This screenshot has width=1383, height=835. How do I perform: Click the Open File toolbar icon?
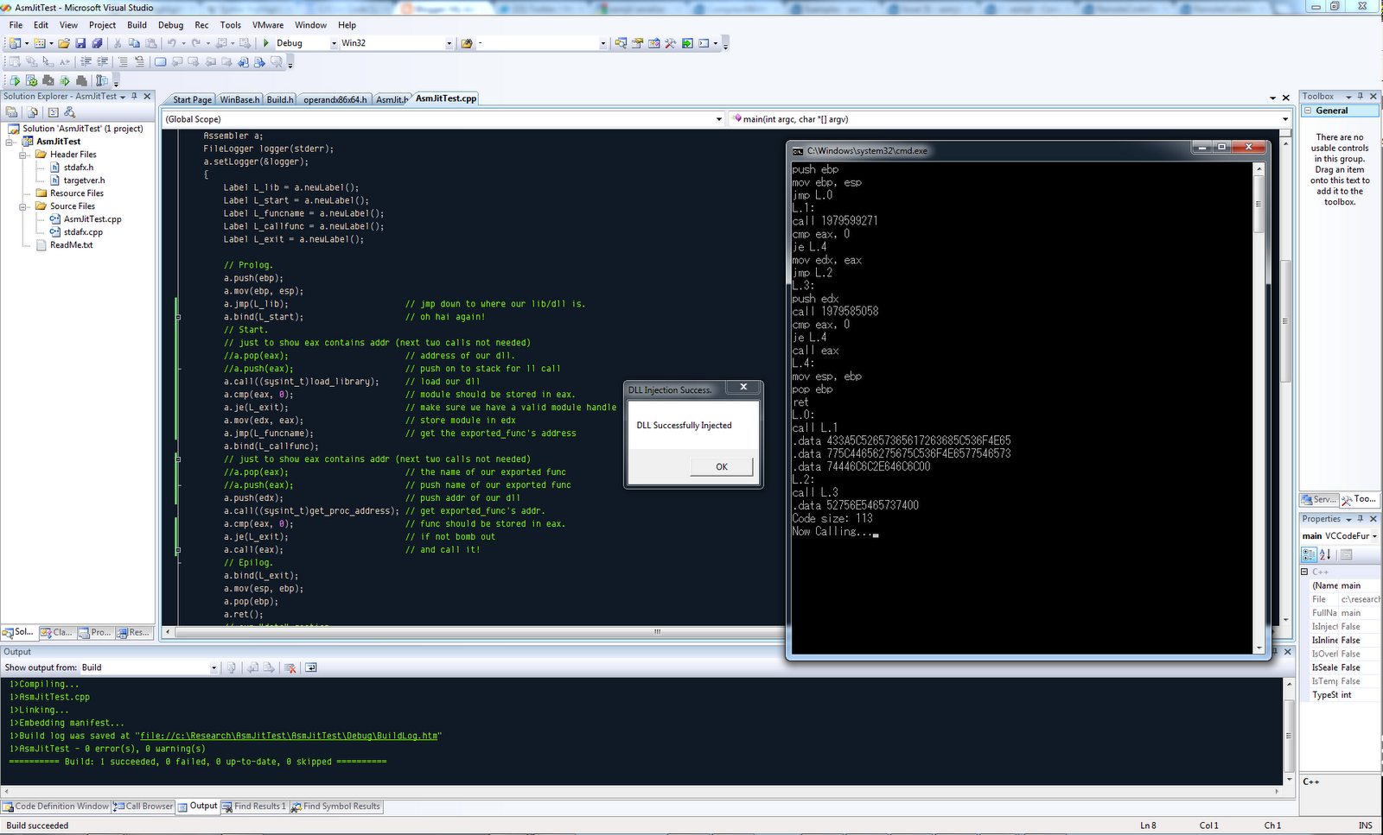(64, 43)
